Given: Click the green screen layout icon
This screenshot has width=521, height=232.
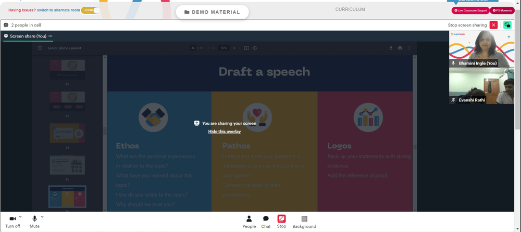Looking at the screenshot, I should pos(507,25).
